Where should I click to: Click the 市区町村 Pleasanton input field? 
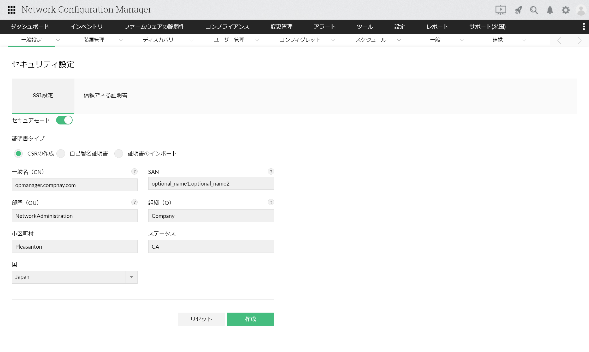[x=74, y=247]
